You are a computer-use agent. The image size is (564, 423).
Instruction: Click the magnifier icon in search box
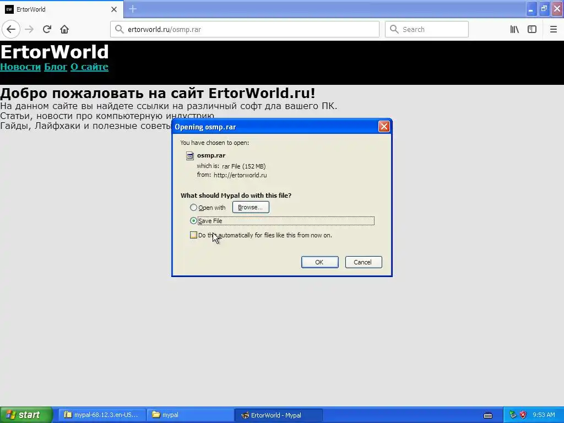click(x=394, y=29)
